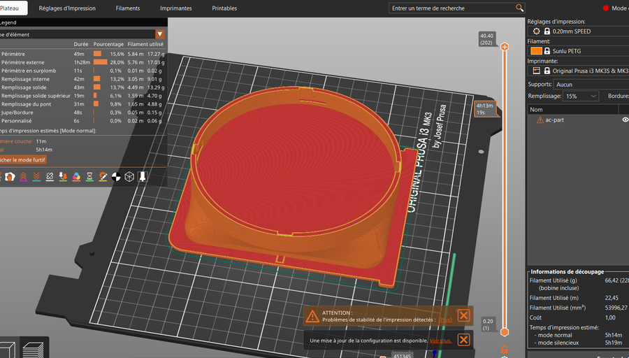This screenshot has width=629, height=358.
Task: Open the Original Prusa i3 MK3S printer dropdown
Action: 578,71
